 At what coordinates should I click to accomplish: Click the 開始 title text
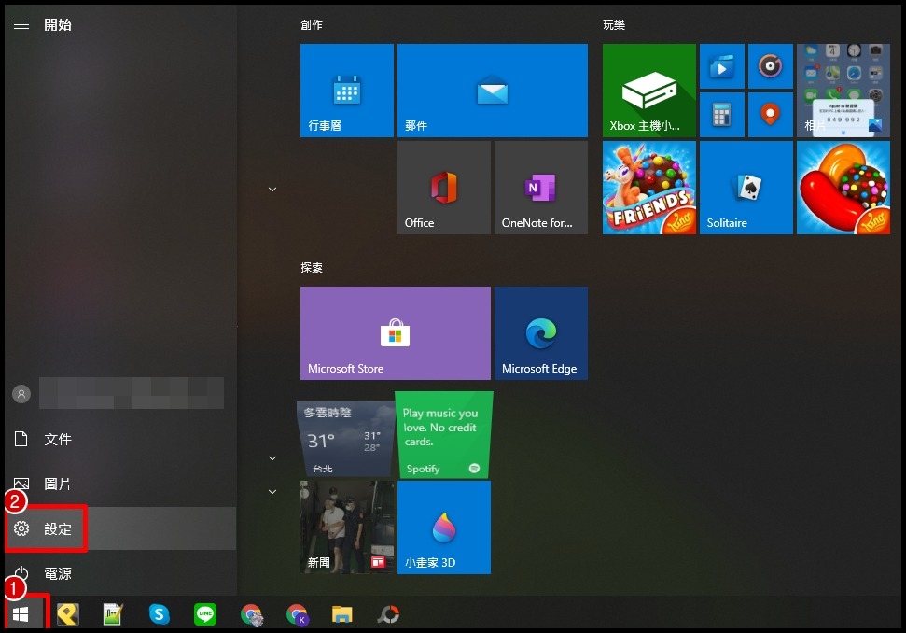(x=58, y=24)
